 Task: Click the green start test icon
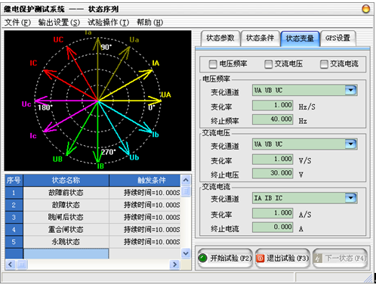pyautogui.click(x=202, y=258)
